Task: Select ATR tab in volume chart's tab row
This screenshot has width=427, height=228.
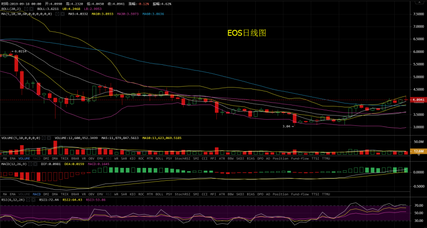Action: [x=222, y=158]
